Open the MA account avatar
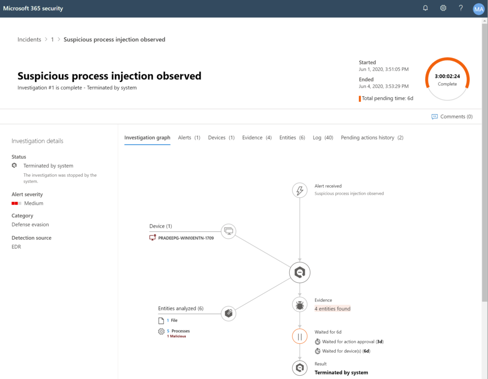488x379 pixels. coord(478,9)
